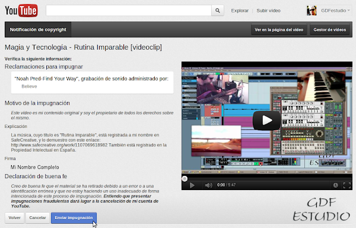Click the 'Declaración de buena fe' heading
The image size is (356, 228).
coord(36,176)
